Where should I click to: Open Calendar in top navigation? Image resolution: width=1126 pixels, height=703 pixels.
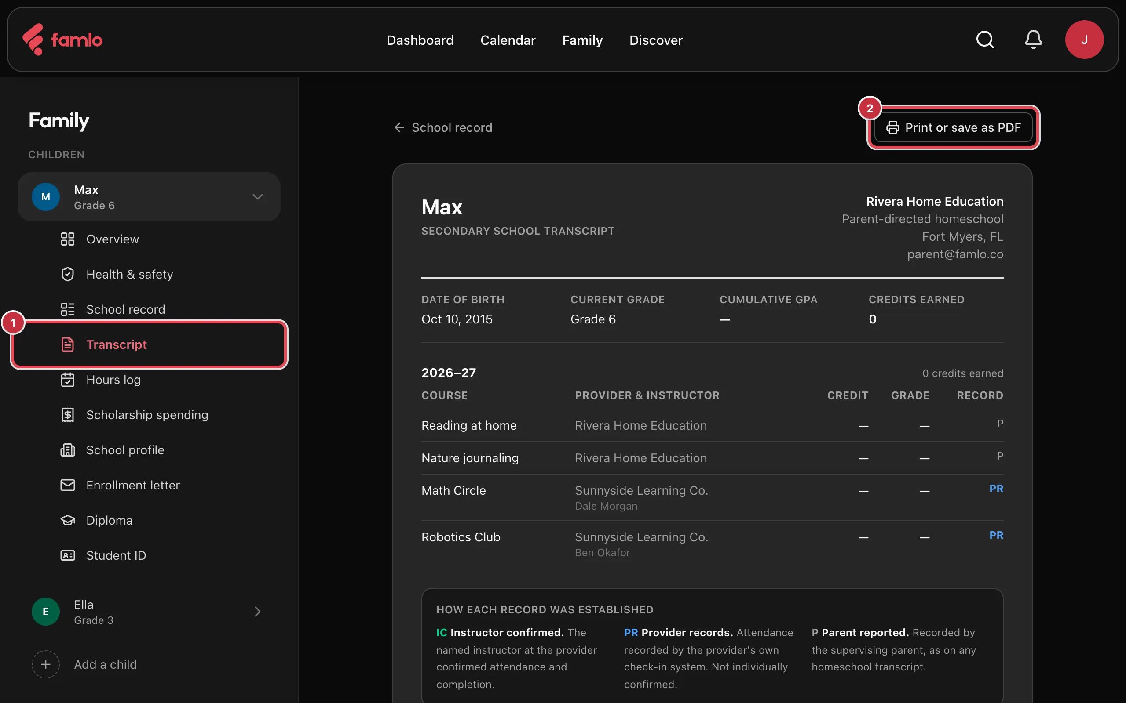click(x=508, y=40)
